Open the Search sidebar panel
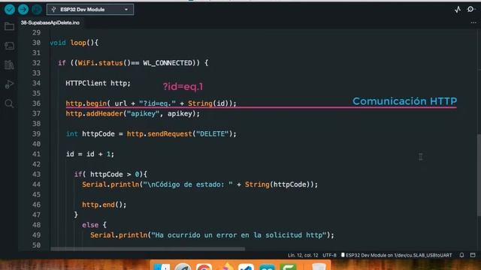 pyautogui.click(x=9, y=103)
